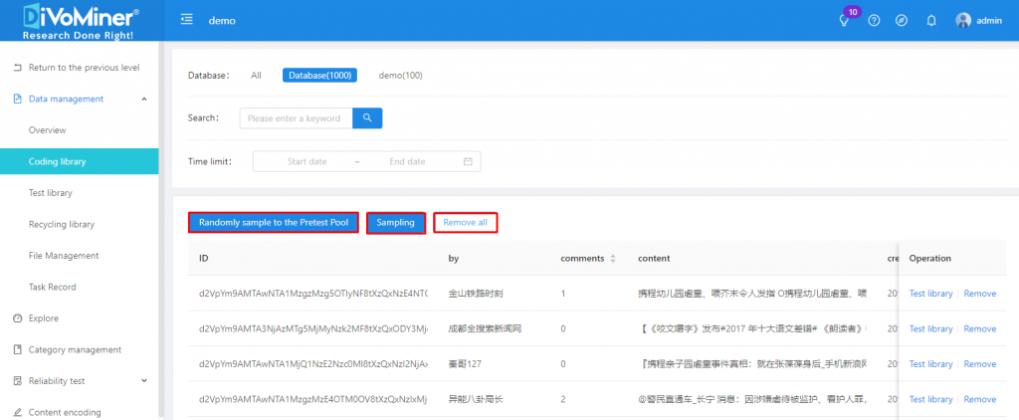Click the calendar icon in date range
Image resolution: width=1019 pixels, height=420 pixels.
coord(468,161)
